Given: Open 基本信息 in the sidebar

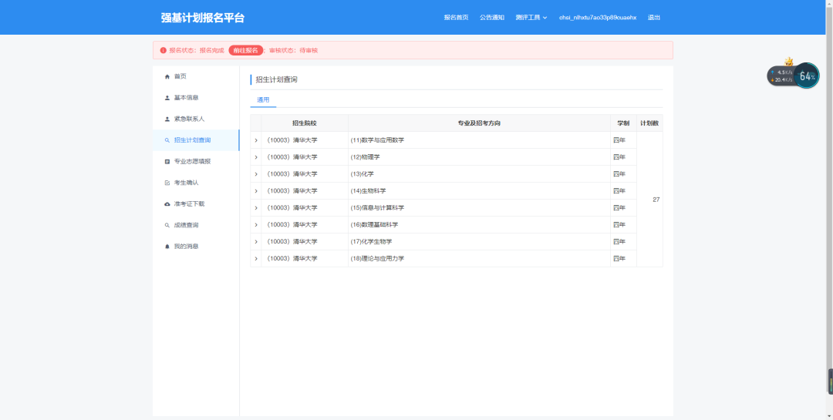Looking at the screenshot, I should coord(196,98).
